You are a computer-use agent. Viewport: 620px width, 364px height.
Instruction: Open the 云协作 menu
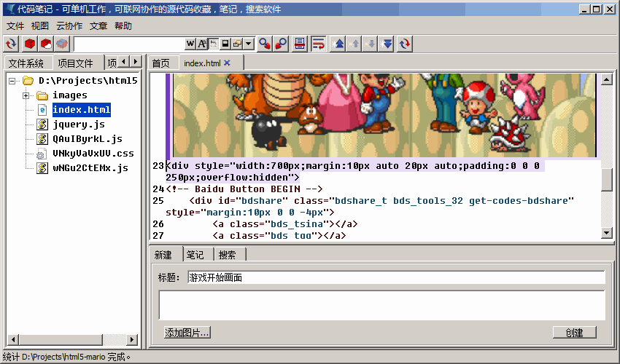point(69,26)
